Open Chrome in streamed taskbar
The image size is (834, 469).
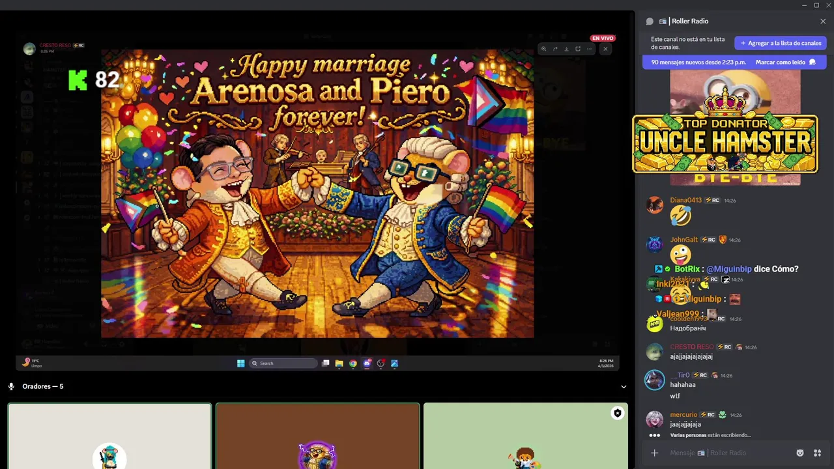pyautogui.click(x=353, y=363)
